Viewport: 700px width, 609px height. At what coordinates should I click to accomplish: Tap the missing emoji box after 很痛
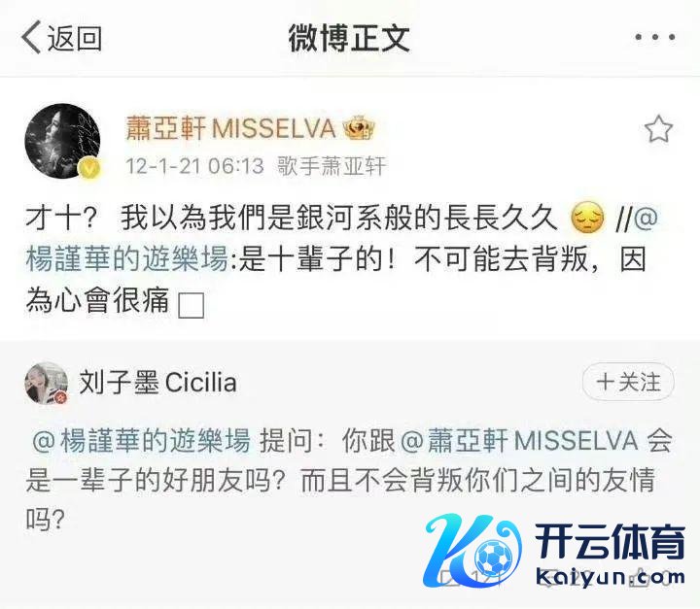pyautogui.click(x=192, y=305)
